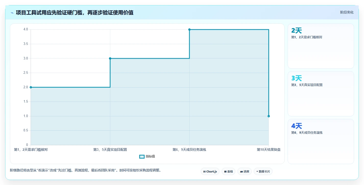Click the data point at value 3.0
Screen dimensions: 364x185
110,58
